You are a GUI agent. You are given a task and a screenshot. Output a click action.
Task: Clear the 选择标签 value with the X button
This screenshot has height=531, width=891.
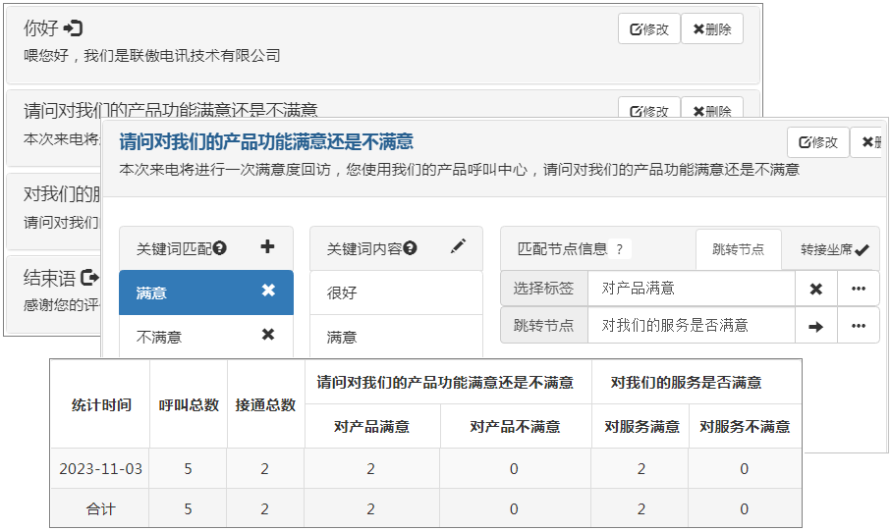coord(815,289)
